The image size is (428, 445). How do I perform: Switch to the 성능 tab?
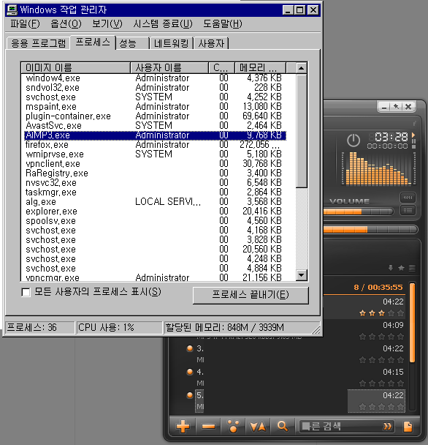(132, 43)
